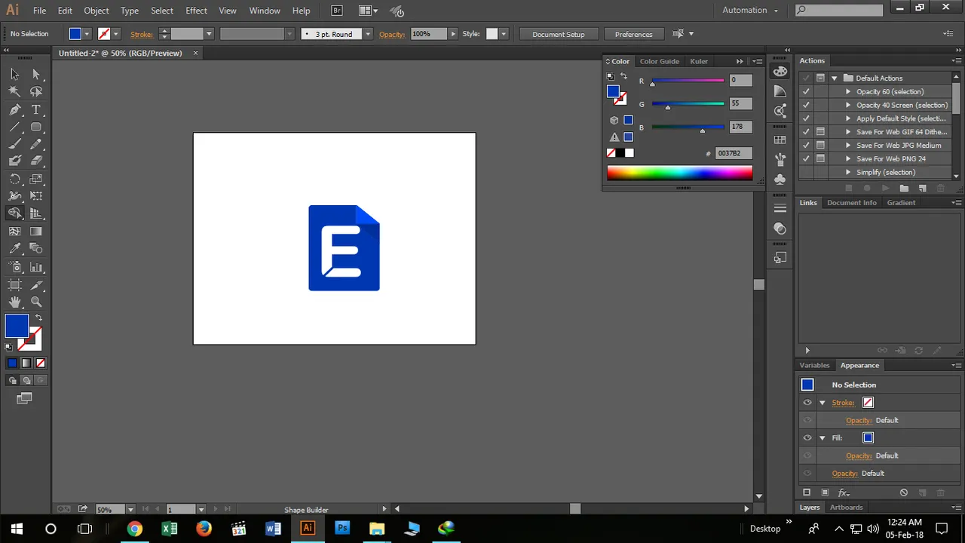
Task: Switch to the Variables tab
Action: [x=814, y=365]
